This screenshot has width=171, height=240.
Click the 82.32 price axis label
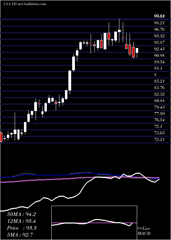[x=159, y=94]
